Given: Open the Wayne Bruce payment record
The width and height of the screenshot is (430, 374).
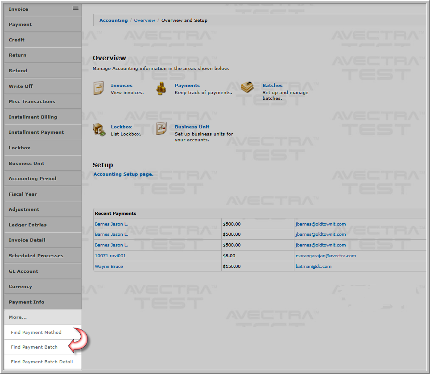Looking at the screenshot, I should tap(109, 267).
